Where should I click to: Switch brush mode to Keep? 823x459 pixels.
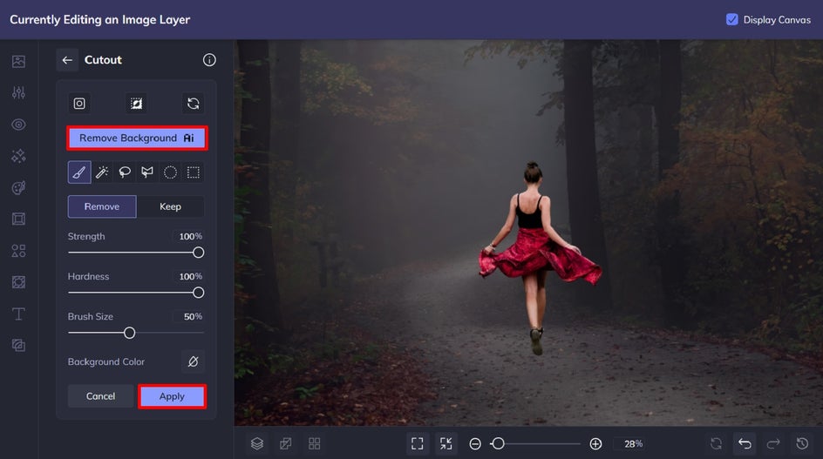point(170,206)
